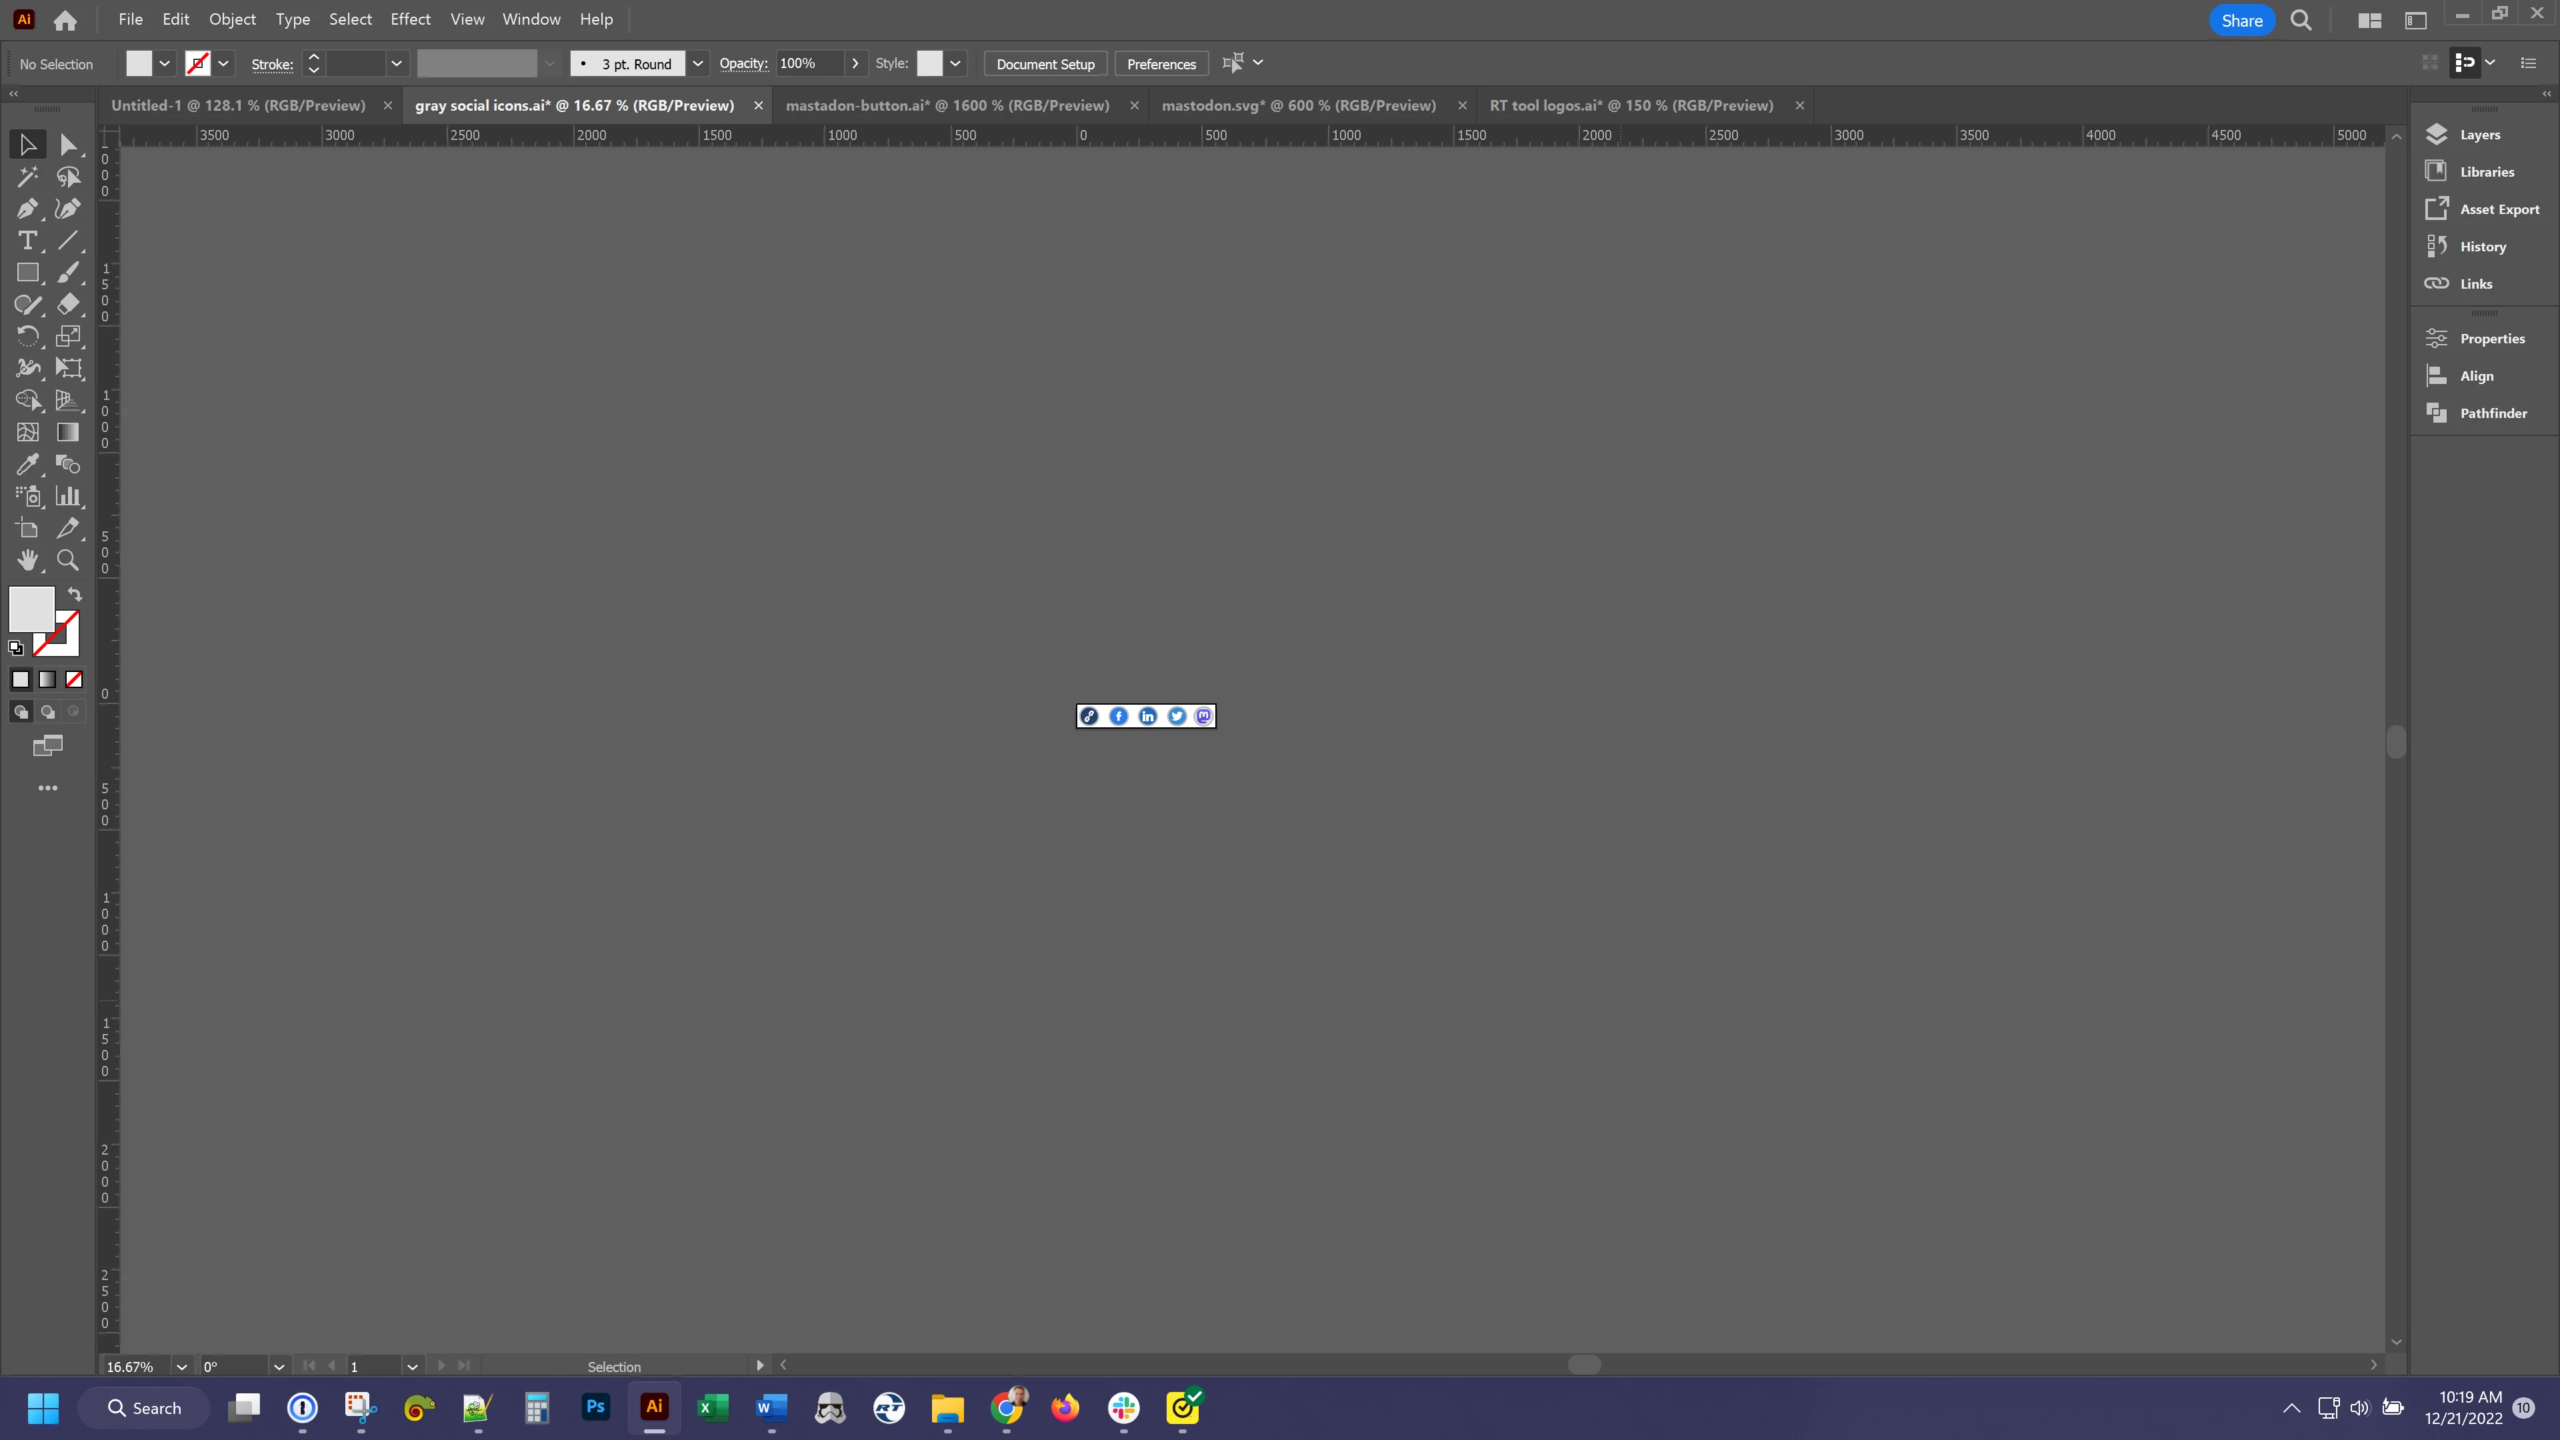Image resolution: width=2560 pixels, height=1440 pixels.
Task: Select the Pen tool
Action: point(27,209)
